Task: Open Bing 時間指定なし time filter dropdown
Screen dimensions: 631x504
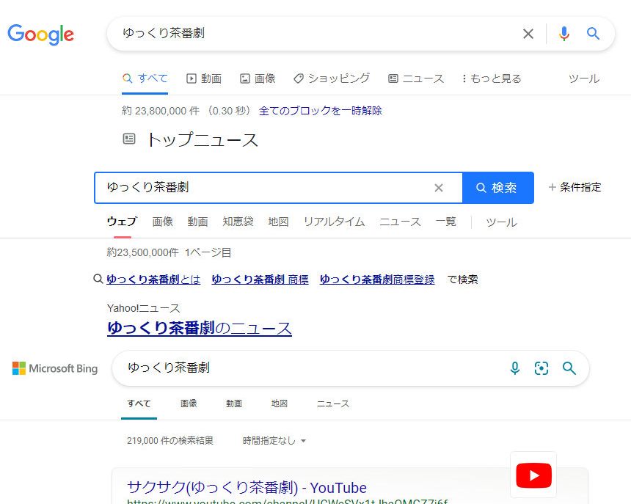Action: click(x=274, y=441)
